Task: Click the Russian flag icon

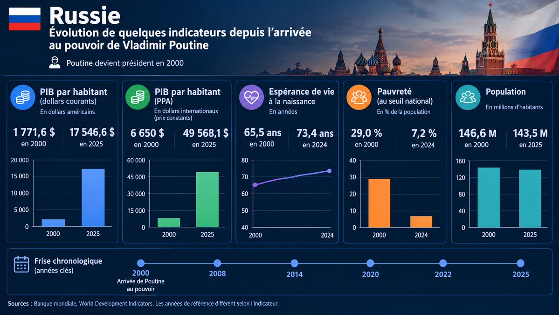Action: 25,19
